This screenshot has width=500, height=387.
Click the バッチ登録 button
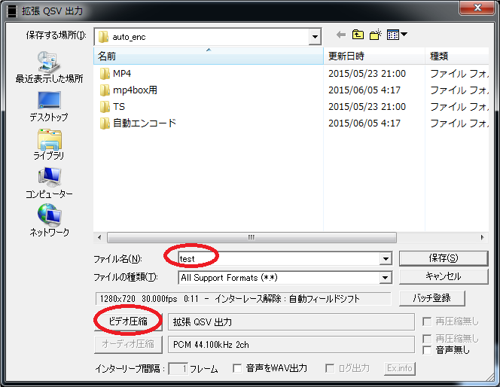click(431, 298)
